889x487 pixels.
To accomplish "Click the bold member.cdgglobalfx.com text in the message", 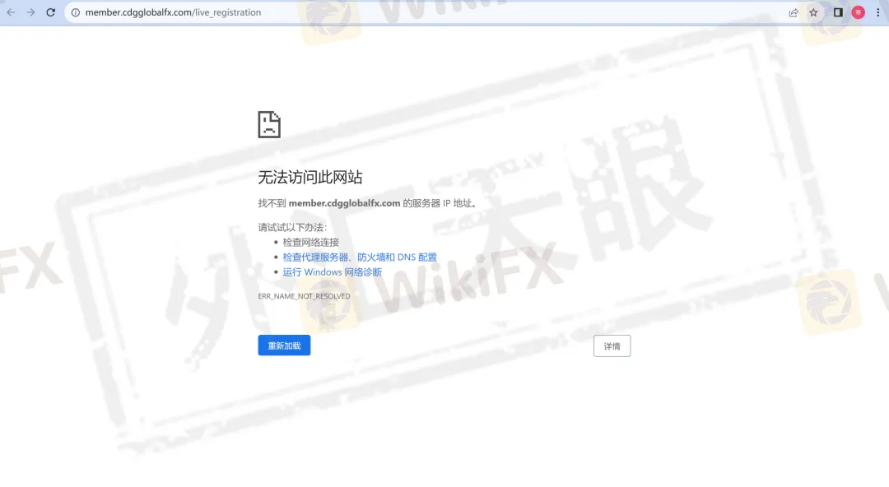I will tap(344, 203).
